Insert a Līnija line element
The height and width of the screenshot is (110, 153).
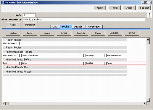[x=98, y=33]
